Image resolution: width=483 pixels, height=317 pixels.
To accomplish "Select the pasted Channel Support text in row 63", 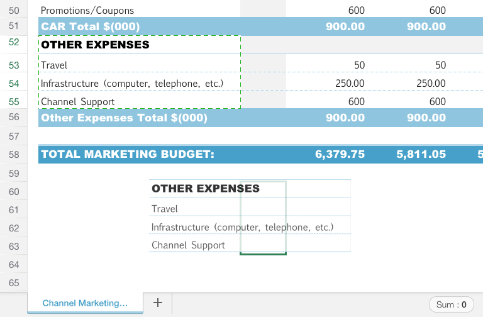I will (188, 245).
